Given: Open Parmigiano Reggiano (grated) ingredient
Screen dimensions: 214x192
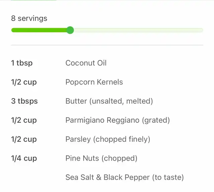Looking at the screenshot, I should pyautogui.click(x=117, y=120).
